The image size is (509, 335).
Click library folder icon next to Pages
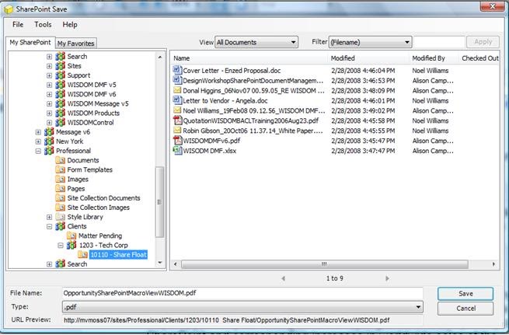coord(61,188)
